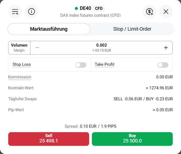The width and height of the screenshot is (181, 154).
Task: Increase volume with the plus icon
Action: pos(166,48)
